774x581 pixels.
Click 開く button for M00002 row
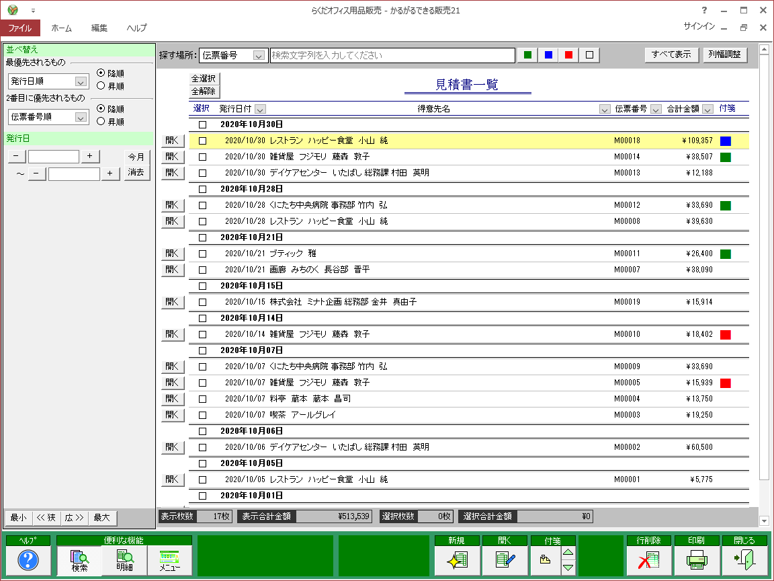tap(172, 447)
